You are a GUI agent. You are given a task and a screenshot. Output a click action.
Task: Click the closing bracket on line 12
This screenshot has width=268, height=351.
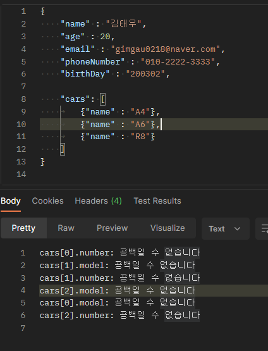pos(63,149)
